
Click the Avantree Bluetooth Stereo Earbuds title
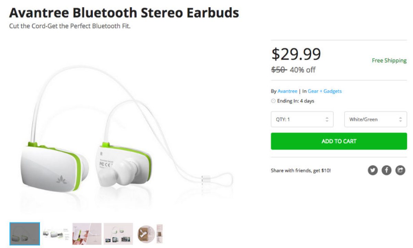coord(124,13)
